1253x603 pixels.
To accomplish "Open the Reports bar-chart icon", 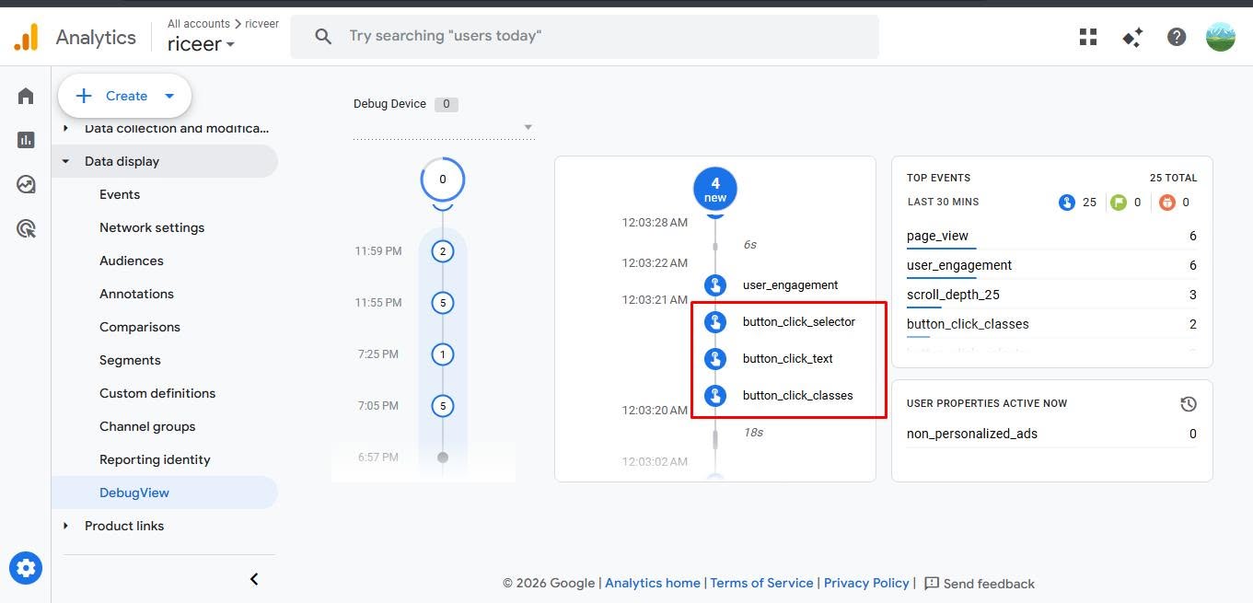I will click(26, 140).
